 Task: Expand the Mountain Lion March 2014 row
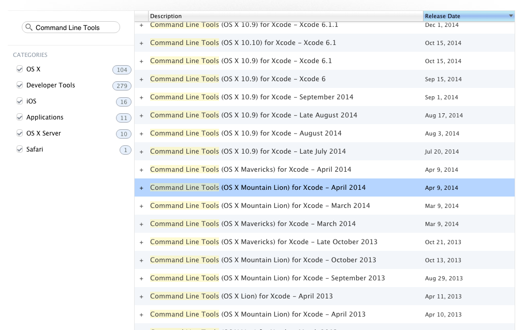point(141,206)
